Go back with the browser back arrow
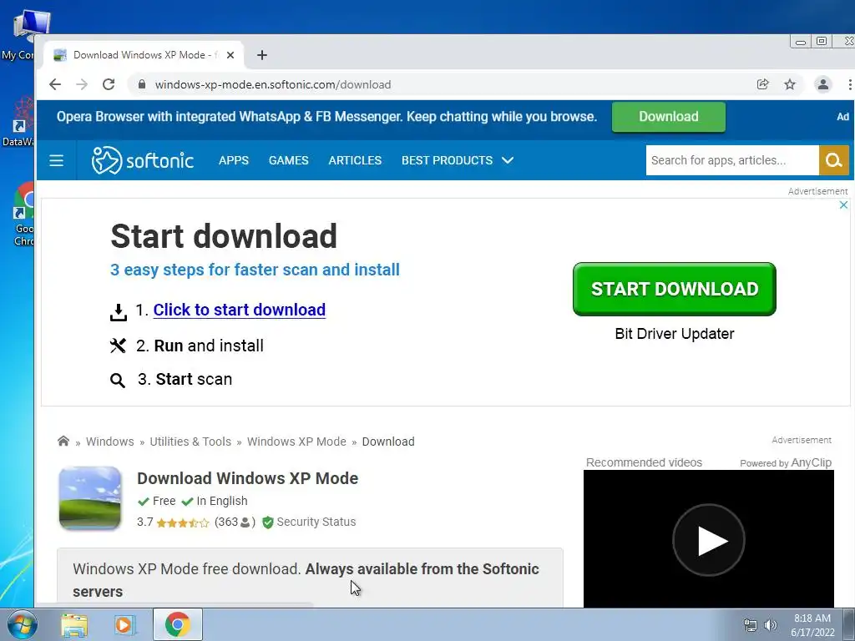Image resolution: width=855 pixels, height=641 pixels. pyautogui.click(x=54, y=84)
